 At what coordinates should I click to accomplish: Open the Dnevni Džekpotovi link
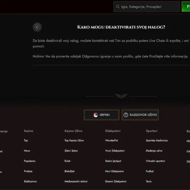click(x=116, y=182)
